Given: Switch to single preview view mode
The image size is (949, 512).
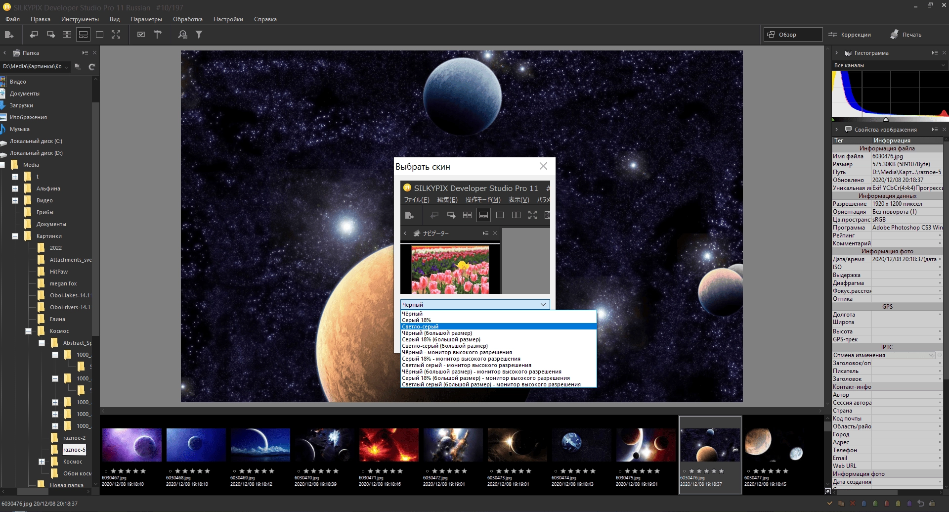Looking at the screenshot, I should click(x=99, y=35).
